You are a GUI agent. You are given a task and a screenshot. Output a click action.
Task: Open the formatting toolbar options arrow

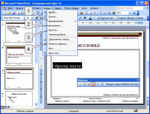tap(148, 18)
